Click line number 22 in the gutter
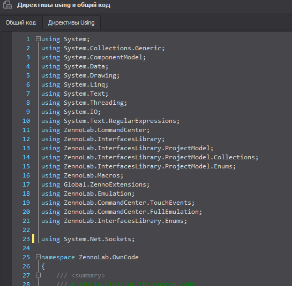The height and width of the screenshot is (286, 292). click(26, 230)
